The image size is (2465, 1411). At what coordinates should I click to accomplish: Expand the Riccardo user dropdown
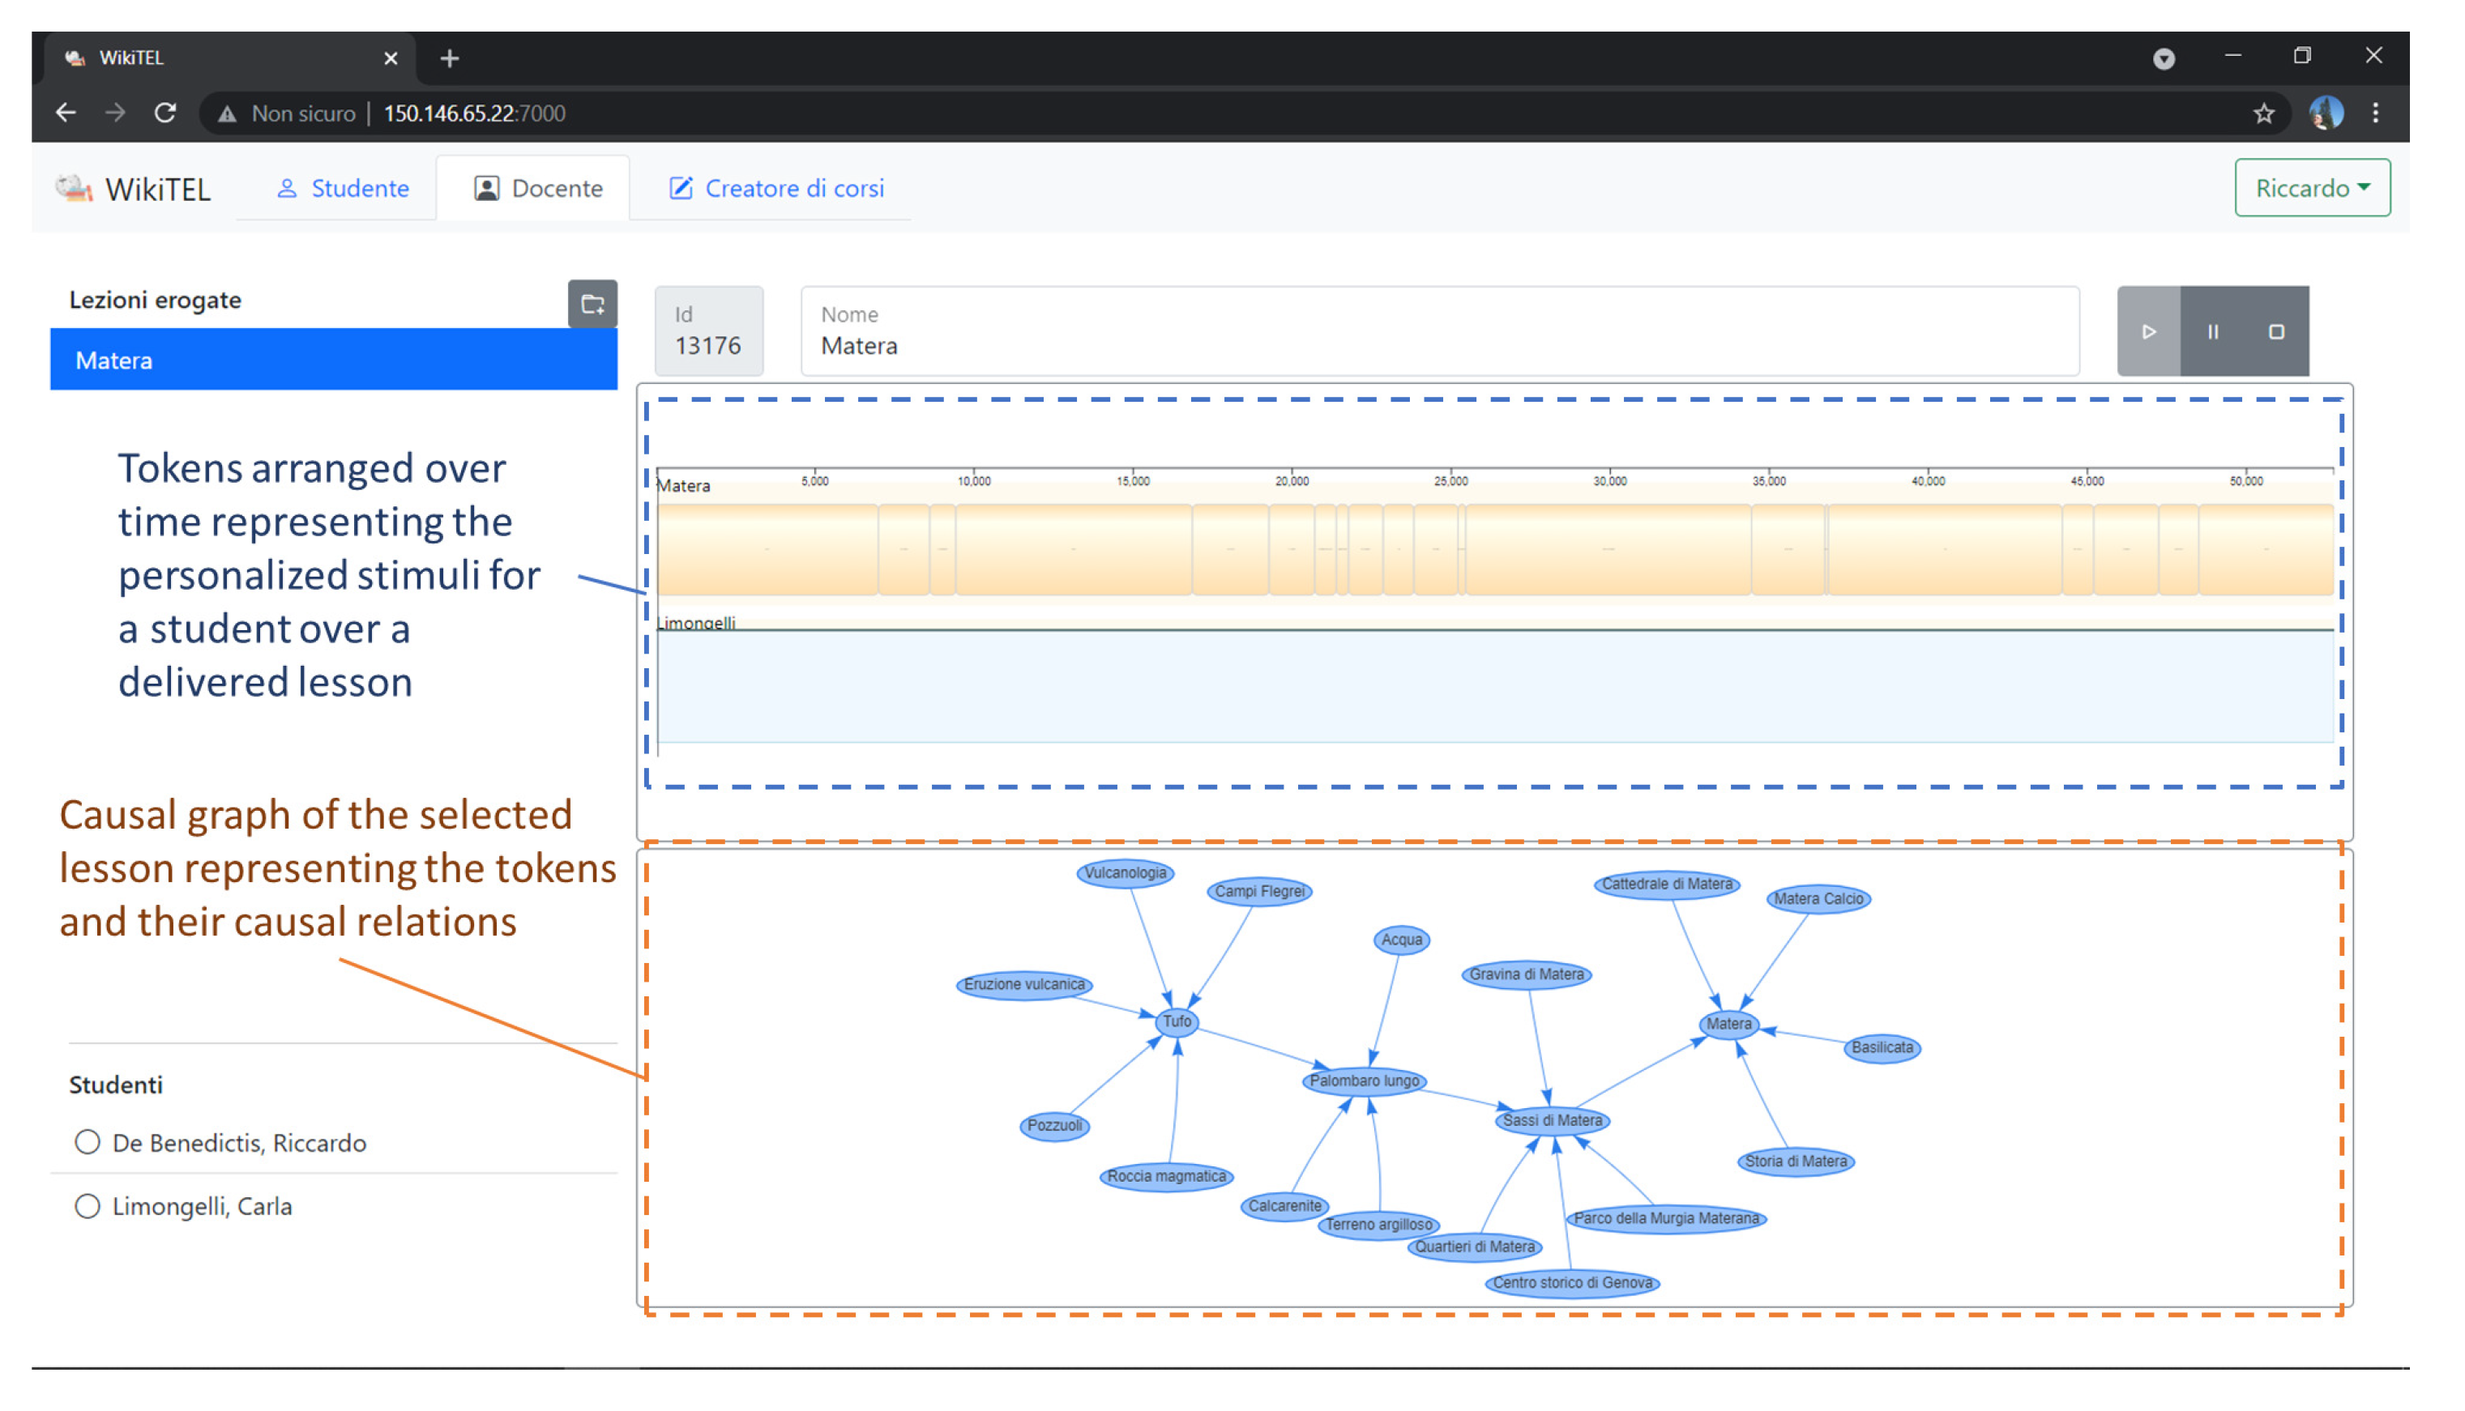pos(2311,188)
